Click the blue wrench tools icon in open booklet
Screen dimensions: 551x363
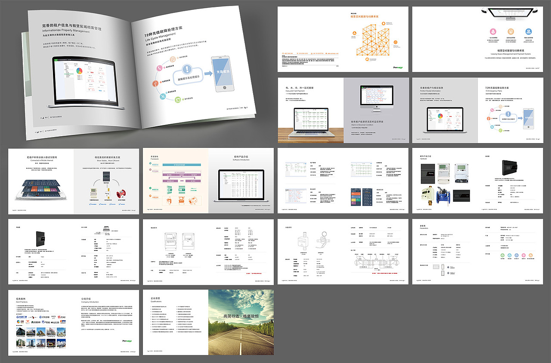pos(162,97)
